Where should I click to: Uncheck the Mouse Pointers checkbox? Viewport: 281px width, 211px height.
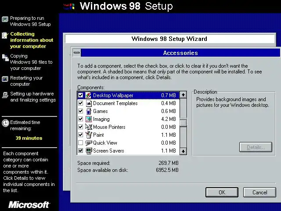81,127
